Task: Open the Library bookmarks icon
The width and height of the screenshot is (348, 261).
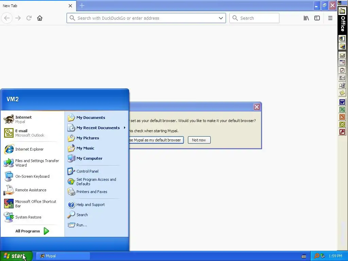Action: 306,18
